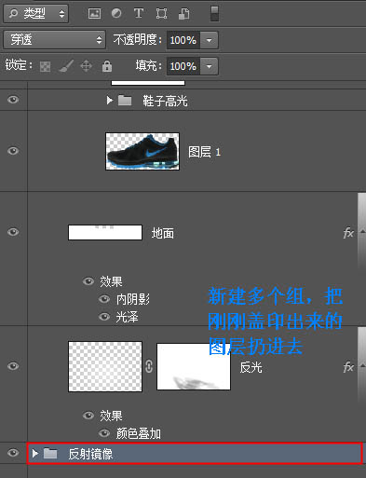Image resolution: width=366 pixels, height=478 pixels.
Task: Toggle 颜色叠加 effect visibility
Action: pos(104,433)
